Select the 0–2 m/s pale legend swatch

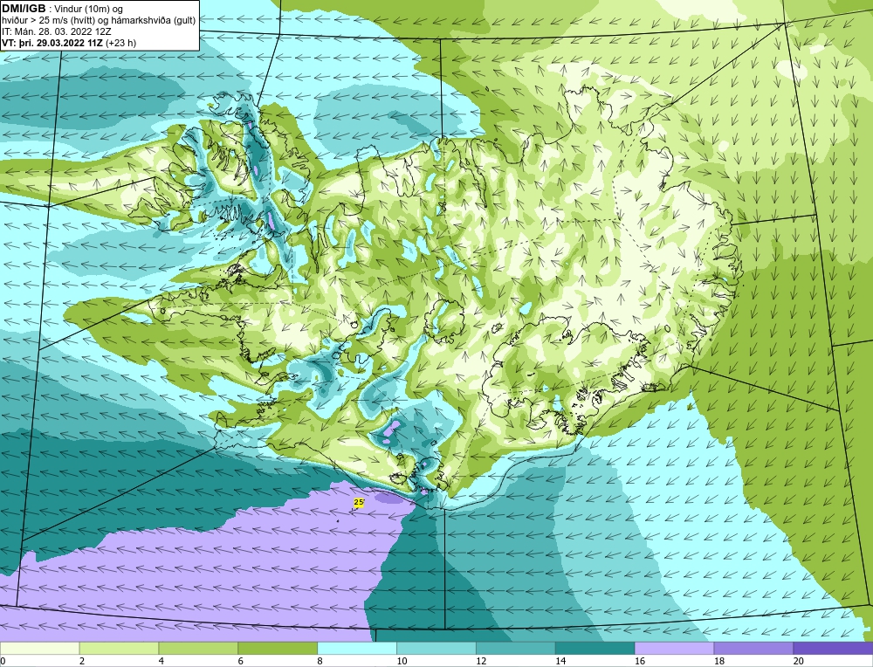(x=39, y=649)
